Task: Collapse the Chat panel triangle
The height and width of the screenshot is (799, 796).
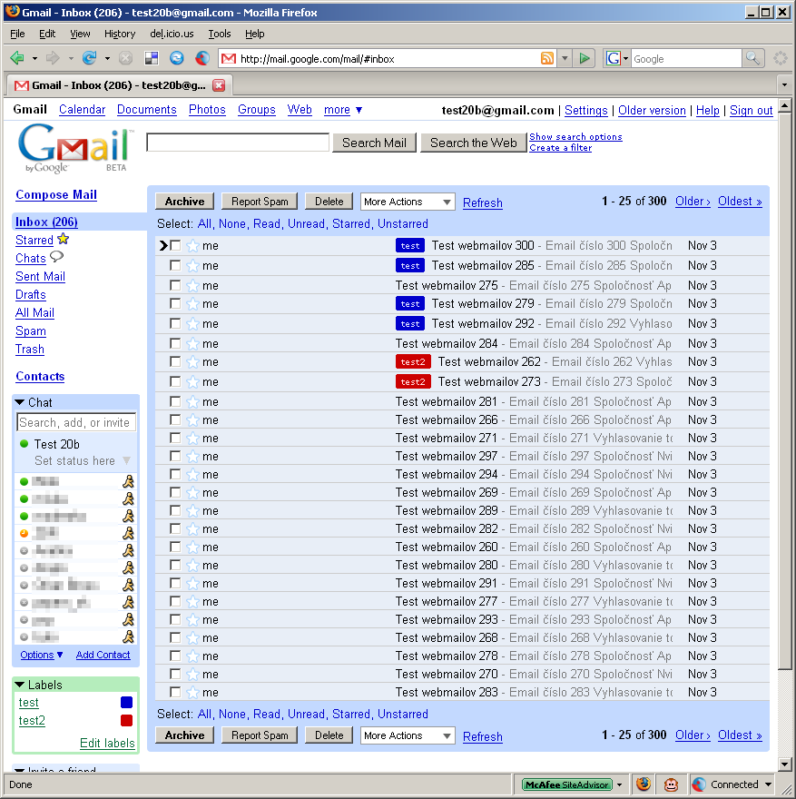Action: pyautogui.click(x=20, y=402)
